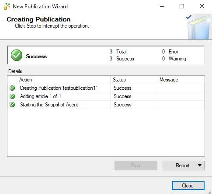This screenshot has height=194, width=212.
Task: Maximize the New Publication Wizard window
Action: (x=182, y=6)
